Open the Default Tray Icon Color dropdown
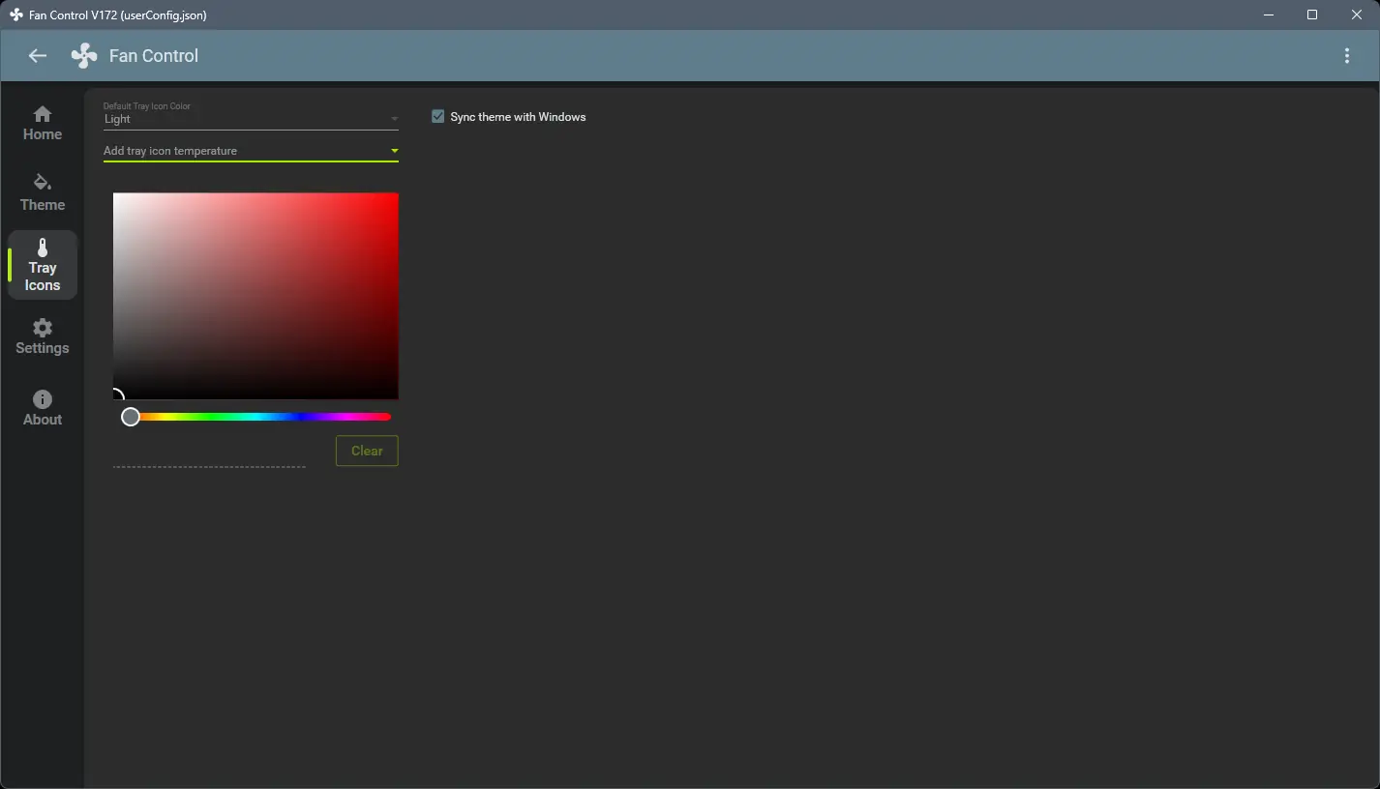Viewport: 1380px width, 789px height. [x=251, y=115]
